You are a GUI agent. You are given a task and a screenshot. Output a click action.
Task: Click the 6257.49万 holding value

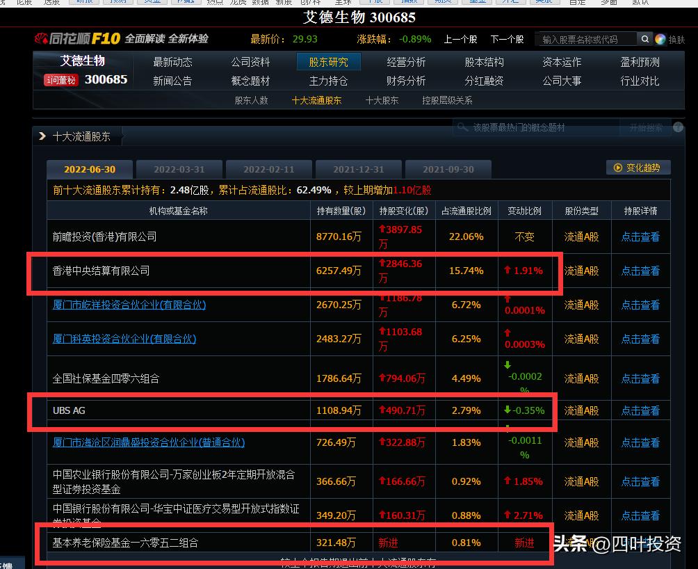pos(339,271)
